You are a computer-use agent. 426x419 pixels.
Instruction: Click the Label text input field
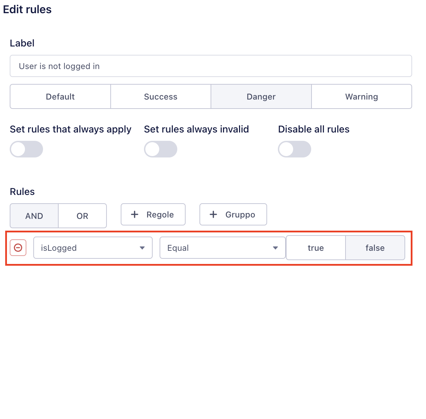tap(211, 66)
